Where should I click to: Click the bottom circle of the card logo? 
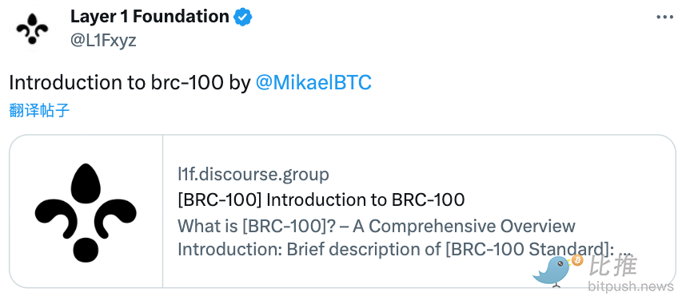point(86,250)
